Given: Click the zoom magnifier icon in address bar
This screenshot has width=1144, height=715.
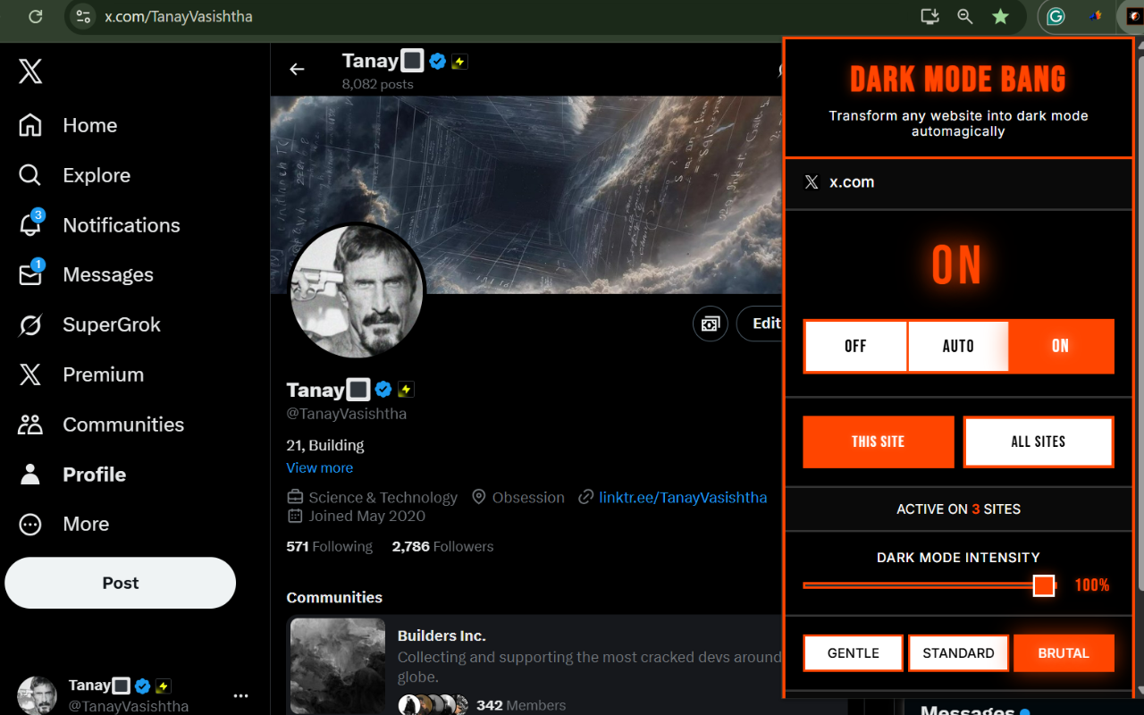Looking at the screenshot, I should coord(965,16).
